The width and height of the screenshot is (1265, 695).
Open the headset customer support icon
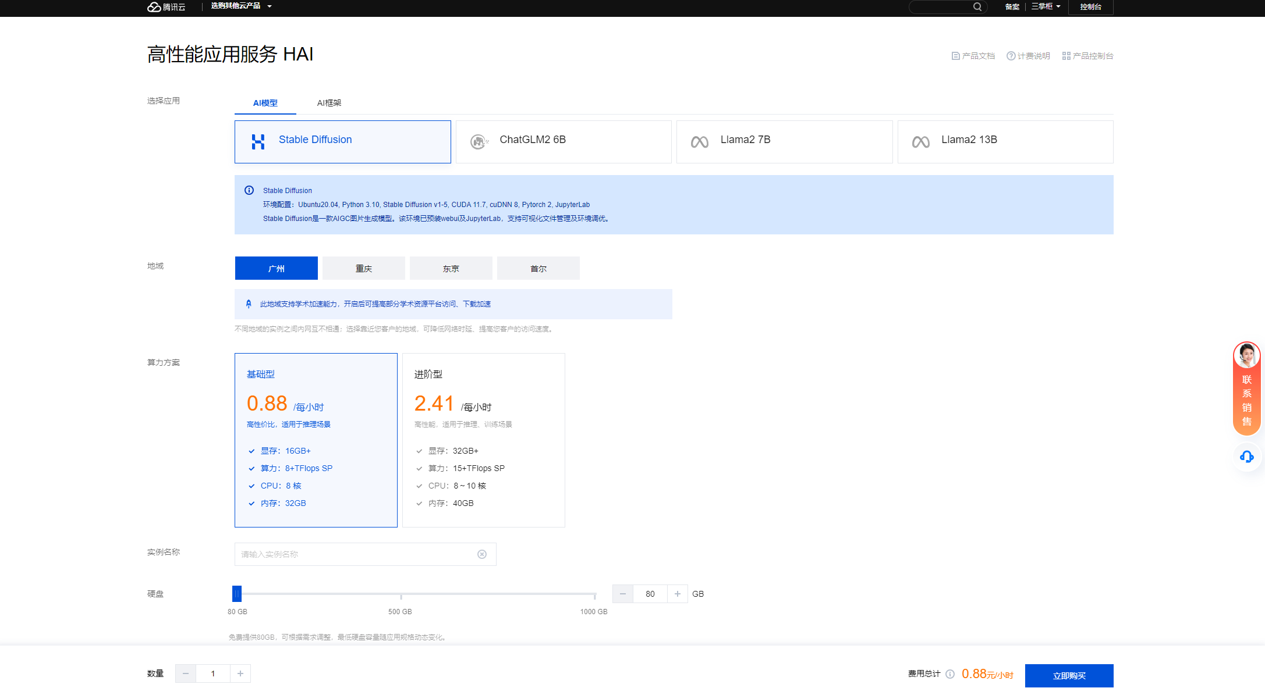1246,457
